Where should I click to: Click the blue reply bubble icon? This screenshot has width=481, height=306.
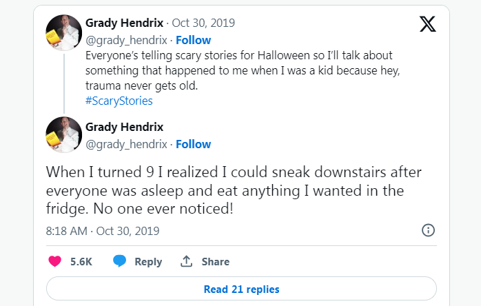120,261
